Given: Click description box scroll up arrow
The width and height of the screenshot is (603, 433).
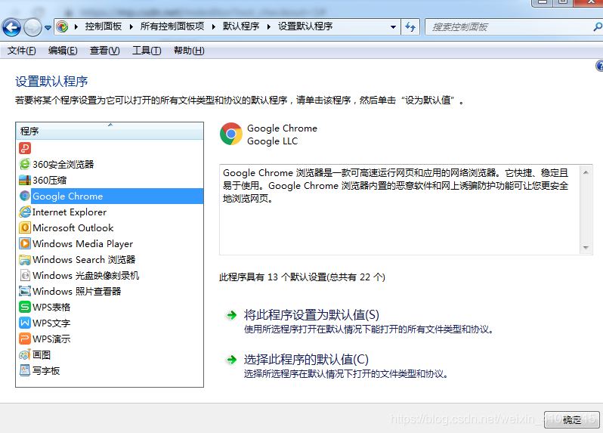Looking at the screenshot, I should pyautogui.click(x=586, y=172).
